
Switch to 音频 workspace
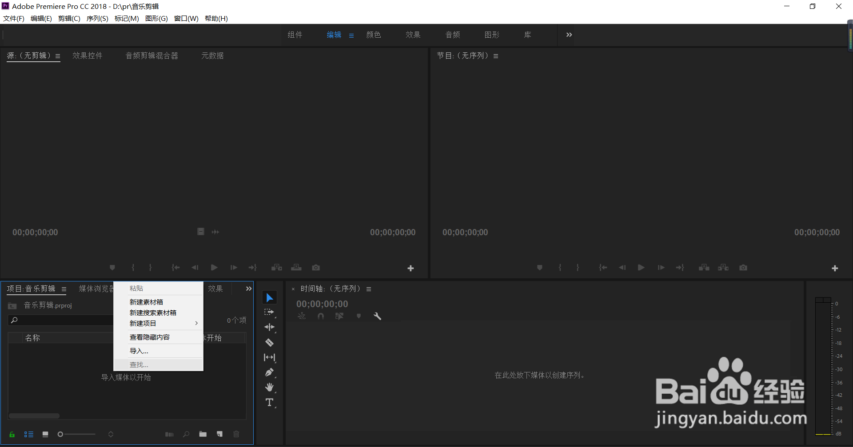click(453, 35)
